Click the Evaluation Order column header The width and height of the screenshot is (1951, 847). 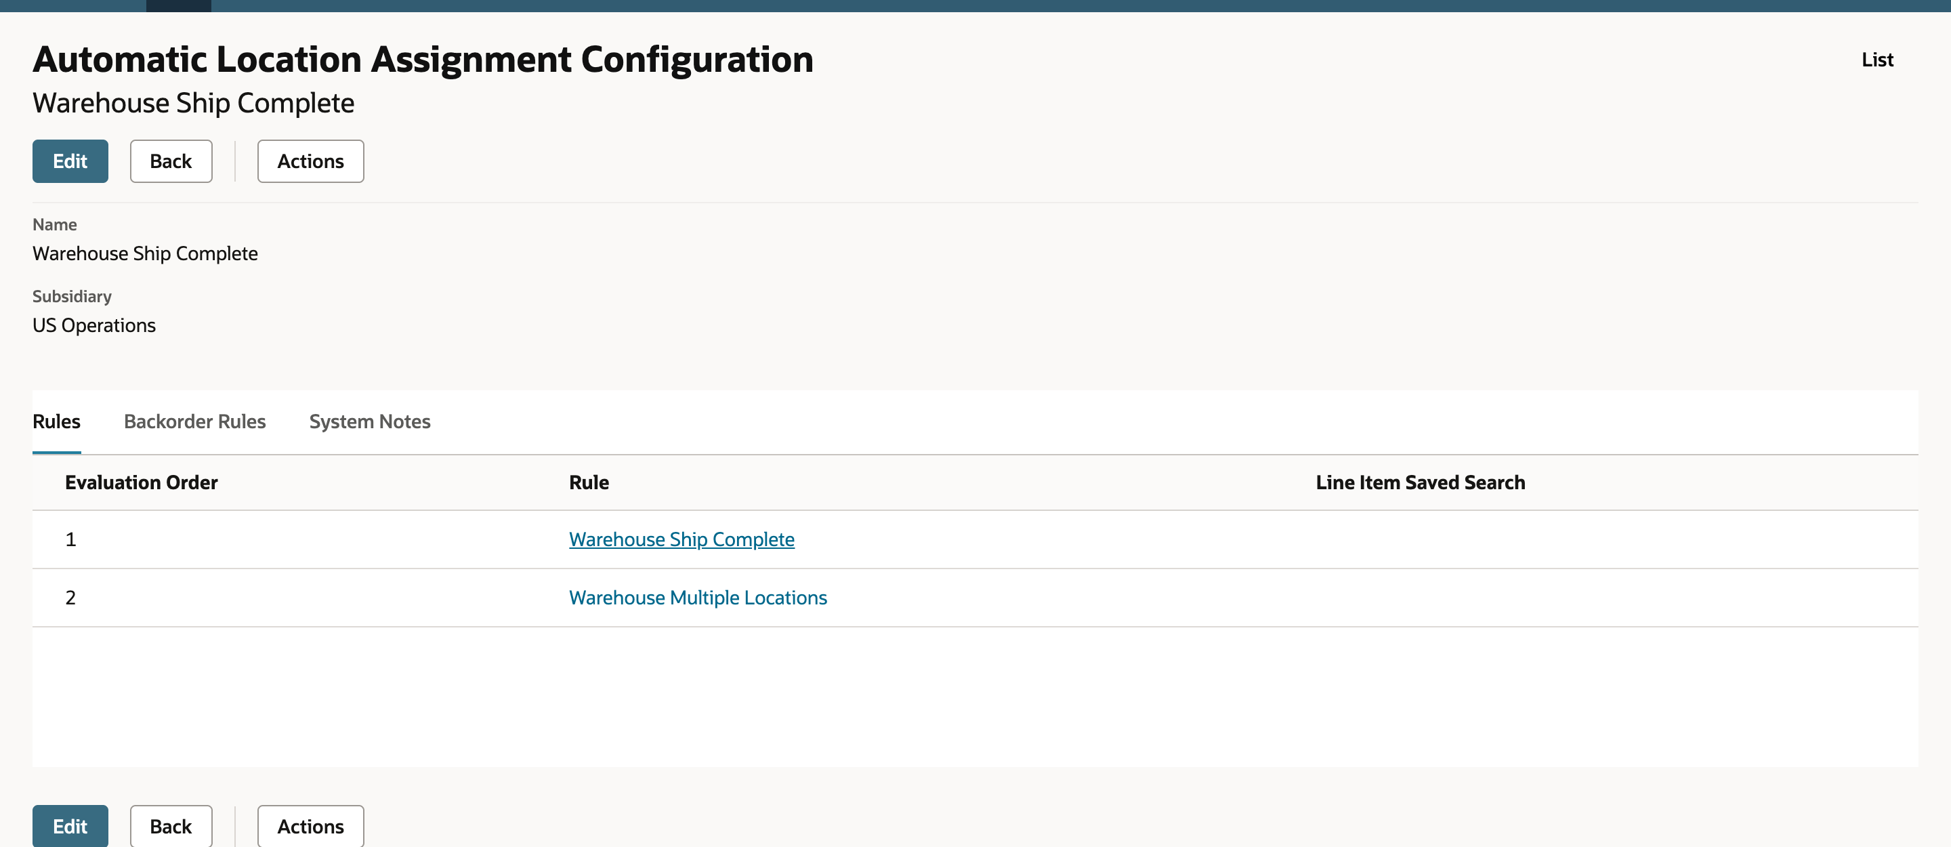point(142,482)
